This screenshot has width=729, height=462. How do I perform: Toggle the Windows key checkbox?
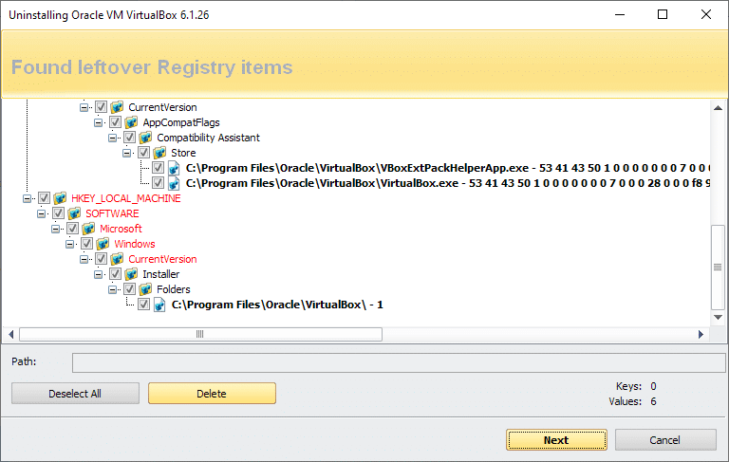(x=86, y=244)
